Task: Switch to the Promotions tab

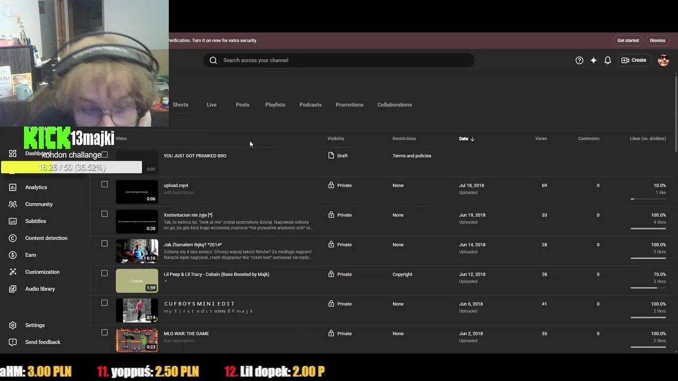Action: (349, 105)
